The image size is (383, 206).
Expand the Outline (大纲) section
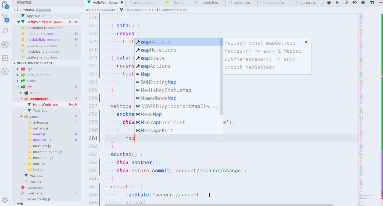tap(46, 204)
